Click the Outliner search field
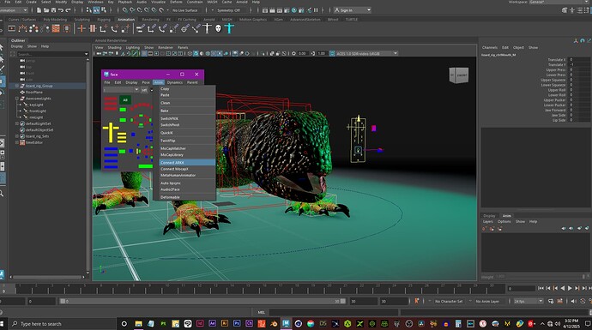The height and width of the screenshot is (330, 592). pos(52,54)
